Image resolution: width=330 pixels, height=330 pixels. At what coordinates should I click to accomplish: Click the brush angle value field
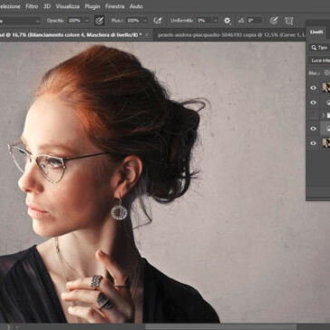coord(255,21)
